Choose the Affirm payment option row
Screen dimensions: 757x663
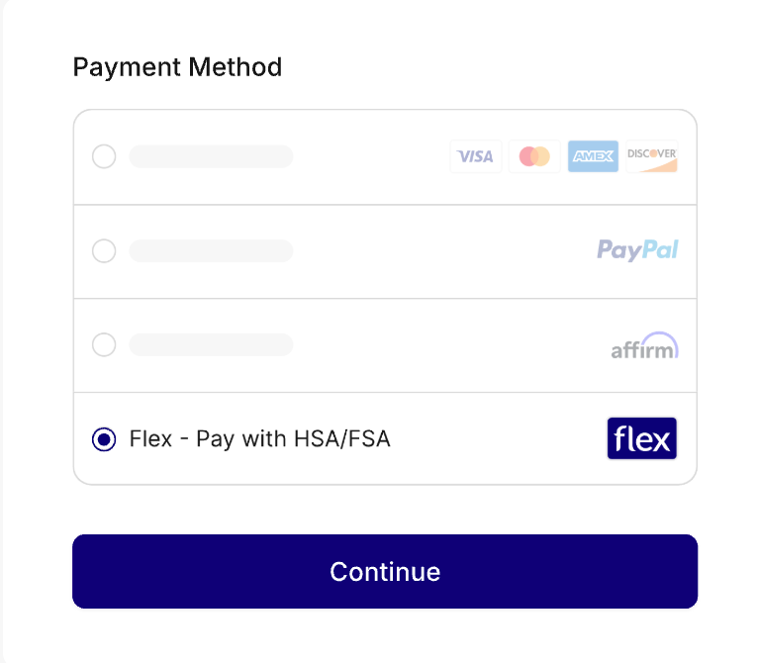(416, 345)
